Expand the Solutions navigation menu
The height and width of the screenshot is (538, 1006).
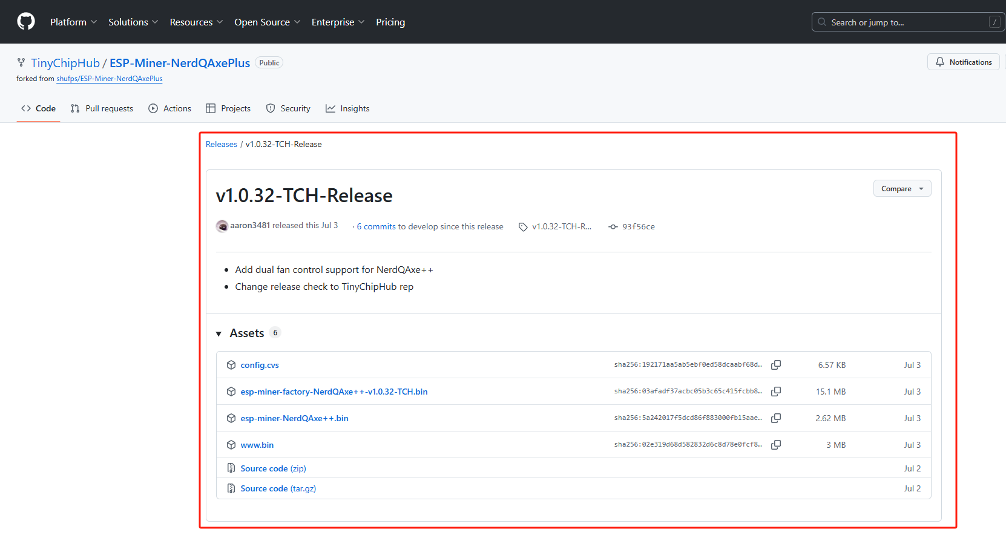pyautogui.click(x=133, y=22)
